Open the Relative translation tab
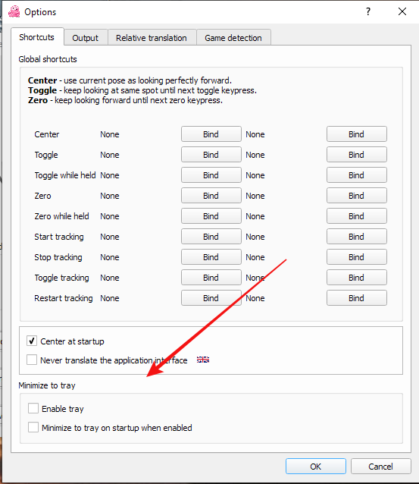Screen dimensions: 419x484 coord(152,38)
